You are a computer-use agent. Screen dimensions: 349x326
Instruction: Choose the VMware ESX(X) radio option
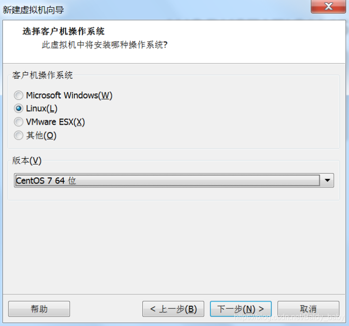pos(19,122)
